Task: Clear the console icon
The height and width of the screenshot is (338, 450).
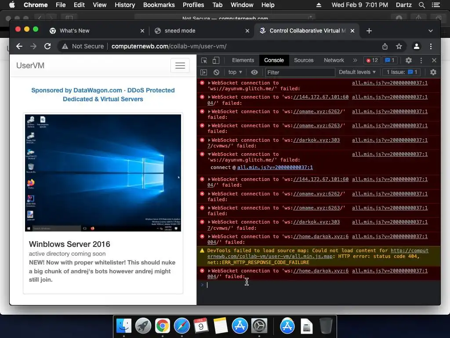Action: pos(216,73)
